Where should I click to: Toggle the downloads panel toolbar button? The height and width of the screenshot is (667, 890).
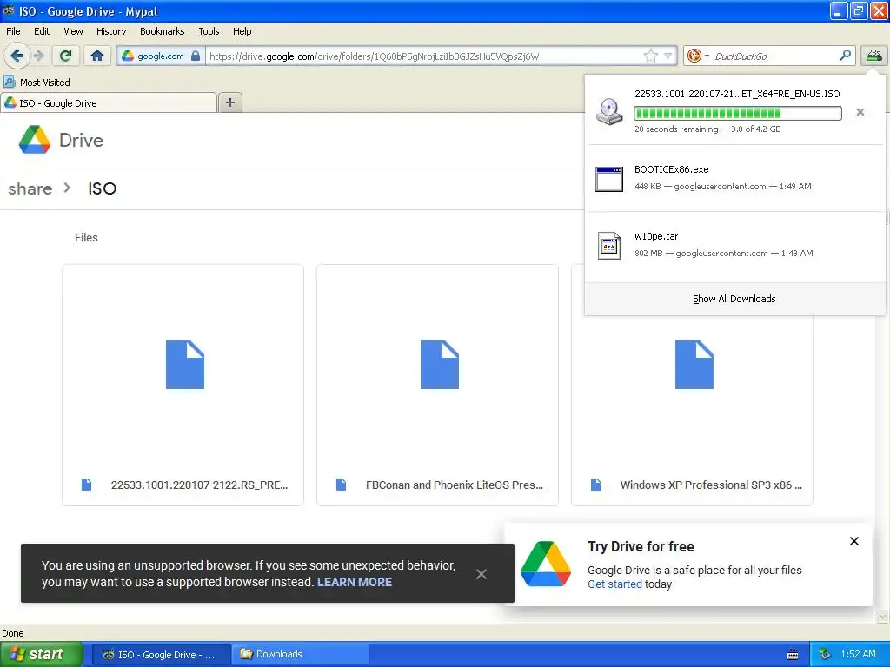(x=873, y=56)
